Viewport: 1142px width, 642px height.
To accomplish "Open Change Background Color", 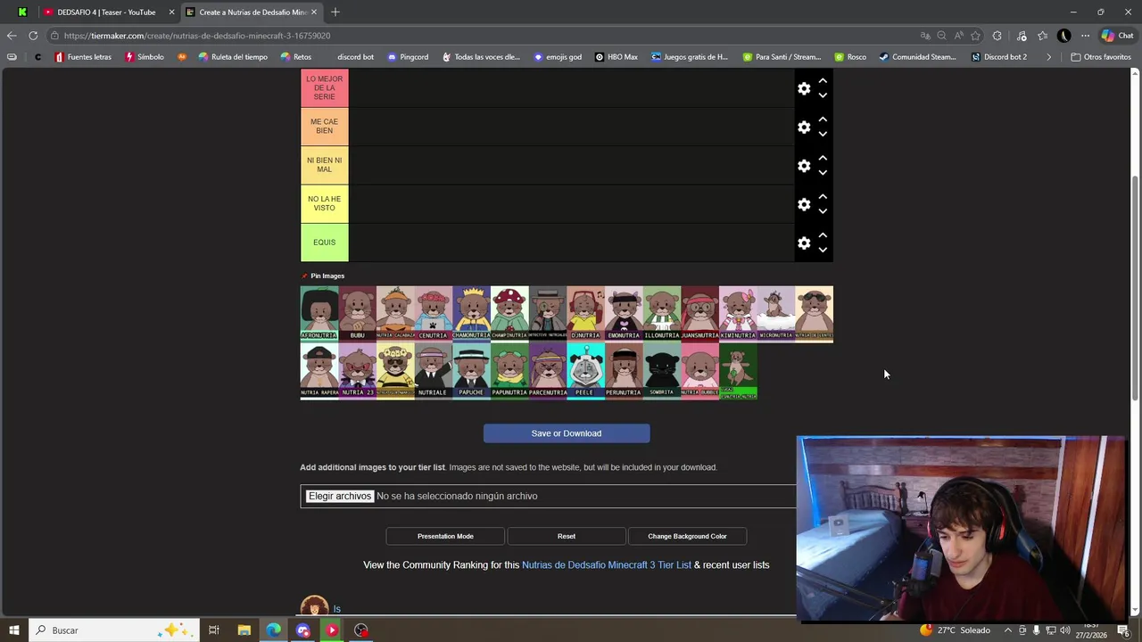I will 687,536.
